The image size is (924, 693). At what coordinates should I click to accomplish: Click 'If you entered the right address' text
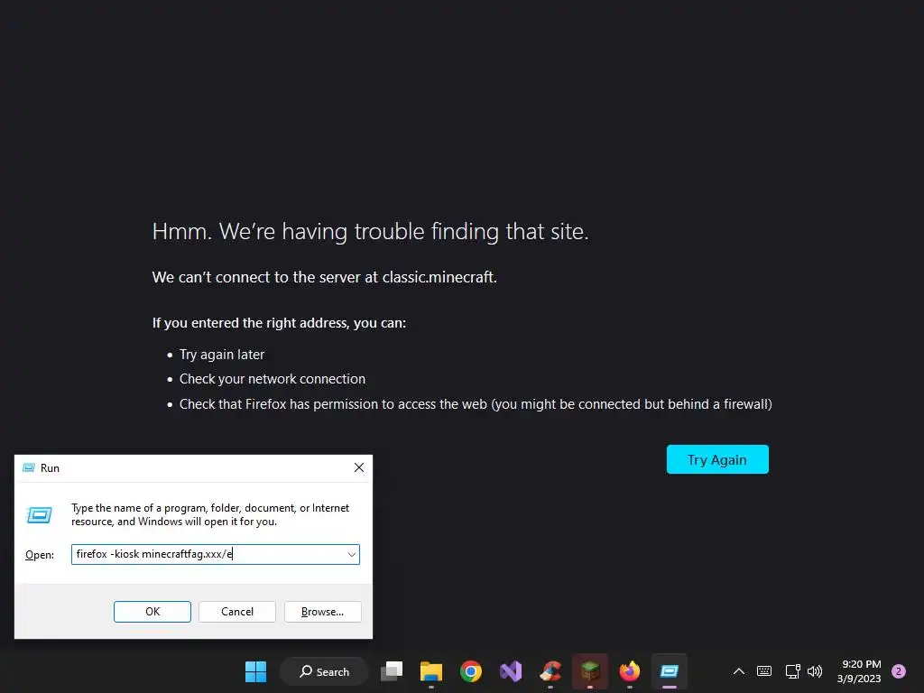coord(279,323)
